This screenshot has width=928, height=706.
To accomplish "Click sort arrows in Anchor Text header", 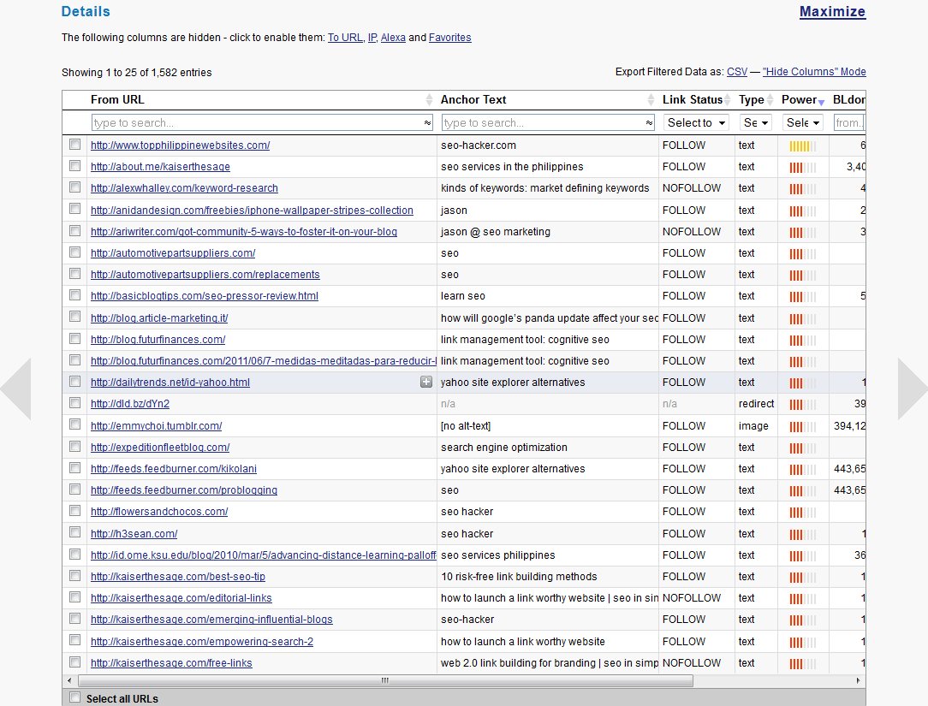I will tap(651, 100).
